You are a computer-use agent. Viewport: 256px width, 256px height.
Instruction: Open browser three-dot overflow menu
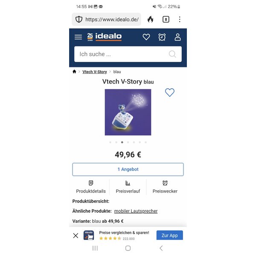click(x=180, y=20)
